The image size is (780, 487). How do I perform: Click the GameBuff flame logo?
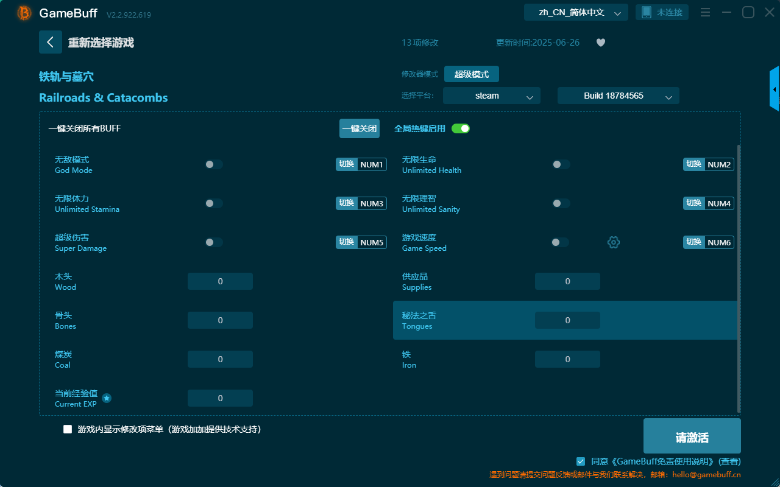coord(23,12)
